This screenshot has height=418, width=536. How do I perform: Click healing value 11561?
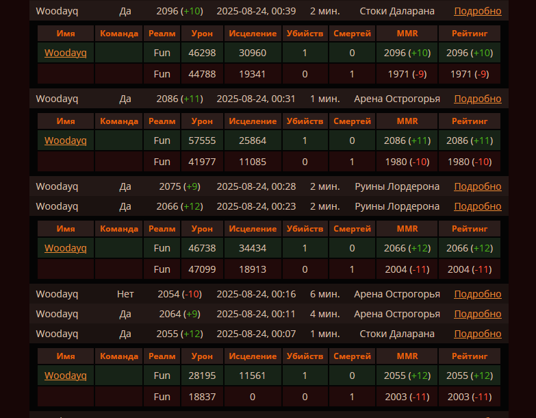coord(253,376)
